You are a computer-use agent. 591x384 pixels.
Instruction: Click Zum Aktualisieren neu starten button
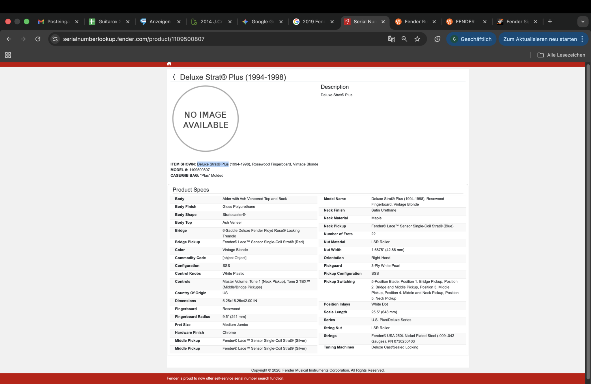coord(540,39)
